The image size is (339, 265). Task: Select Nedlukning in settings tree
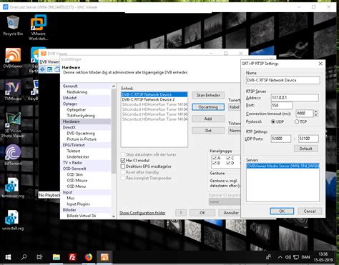coord(77,92)
